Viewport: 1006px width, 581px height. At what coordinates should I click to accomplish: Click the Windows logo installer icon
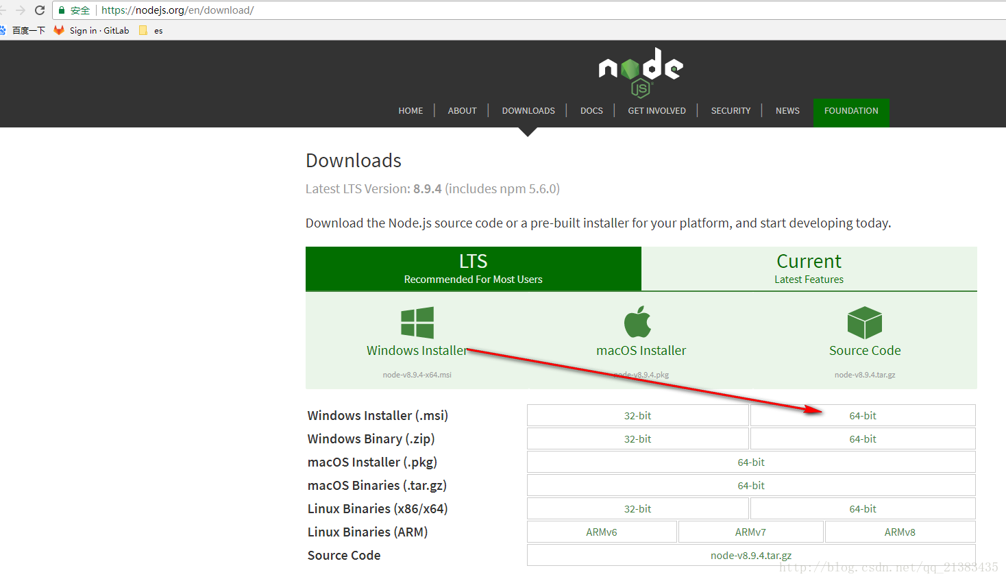tap(417, 323)
